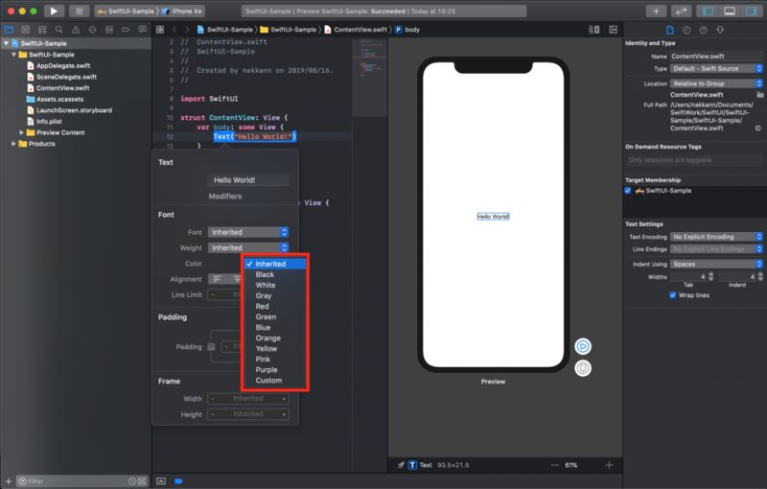Screen dimensions: 767x489
Task: Open the Breakpoint navigator
Action: pos(126,30)
